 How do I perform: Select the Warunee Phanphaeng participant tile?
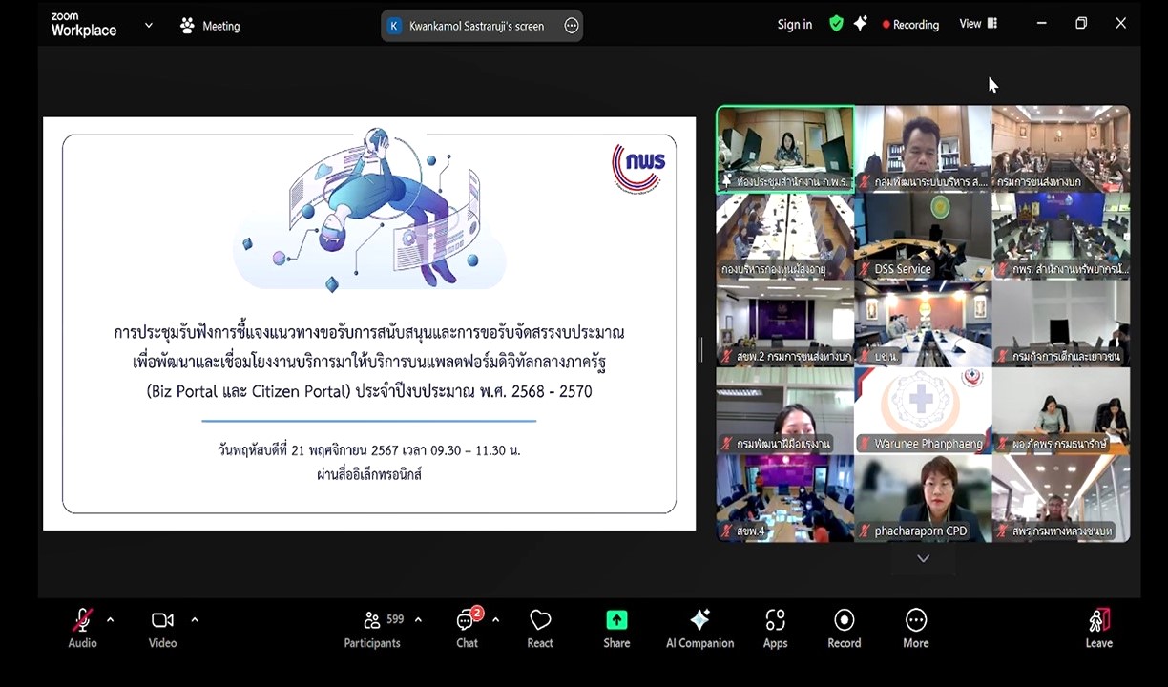(923, 411)
